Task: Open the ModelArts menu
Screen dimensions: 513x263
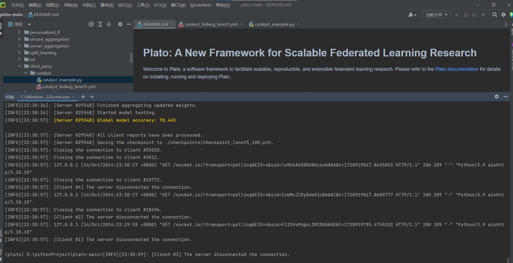Action: (201, 5)
